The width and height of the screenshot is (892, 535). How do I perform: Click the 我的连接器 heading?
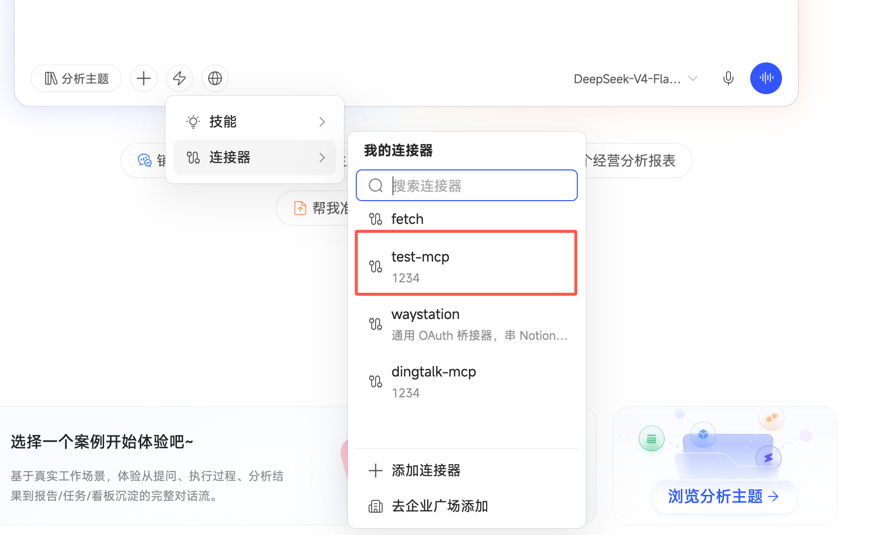point(398,150)
